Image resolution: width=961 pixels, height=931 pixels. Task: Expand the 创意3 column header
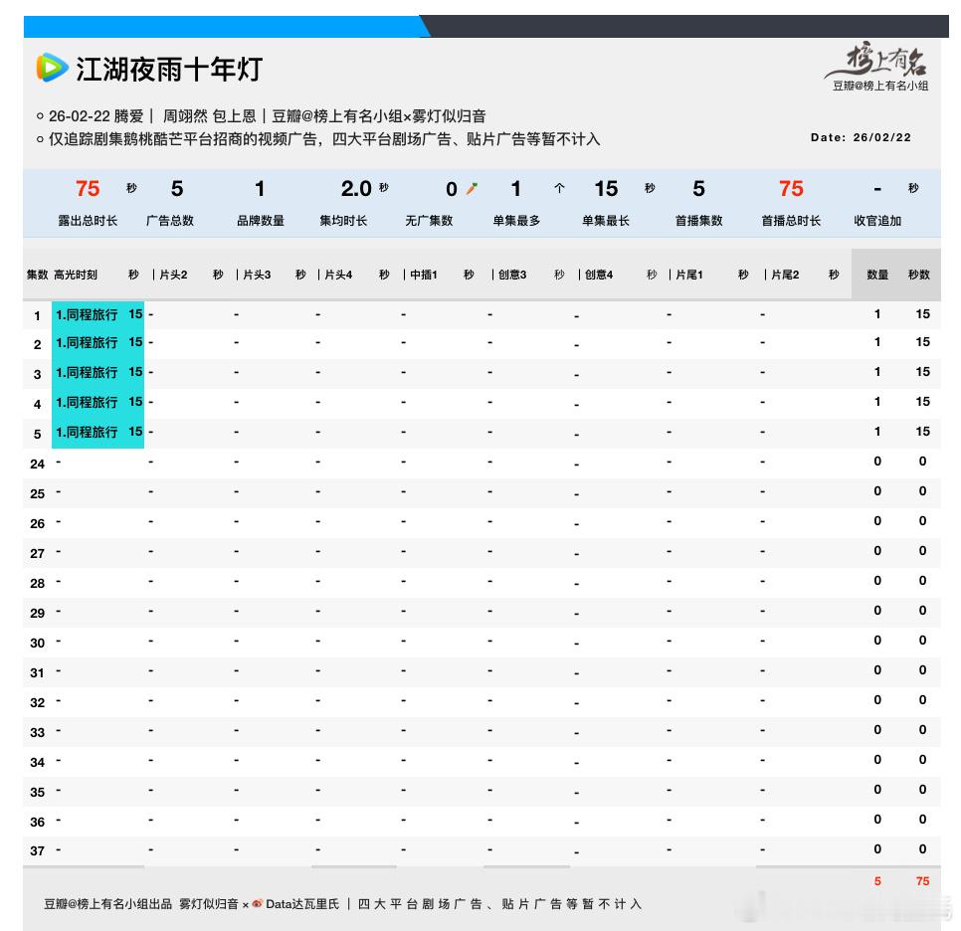click(x=510, y=275)
